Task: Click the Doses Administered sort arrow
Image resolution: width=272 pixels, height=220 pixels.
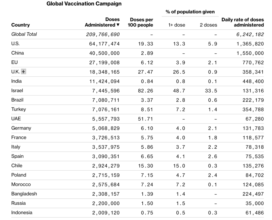Action: [x=118, y=25]
